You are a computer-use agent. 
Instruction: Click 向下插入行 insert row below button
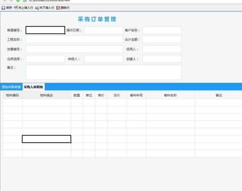[x=45, y=8]
